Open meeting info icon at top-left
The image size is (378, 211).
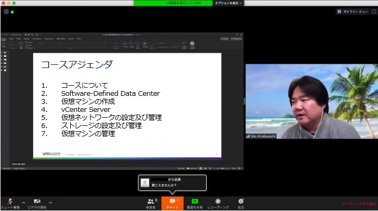[6, 12]
